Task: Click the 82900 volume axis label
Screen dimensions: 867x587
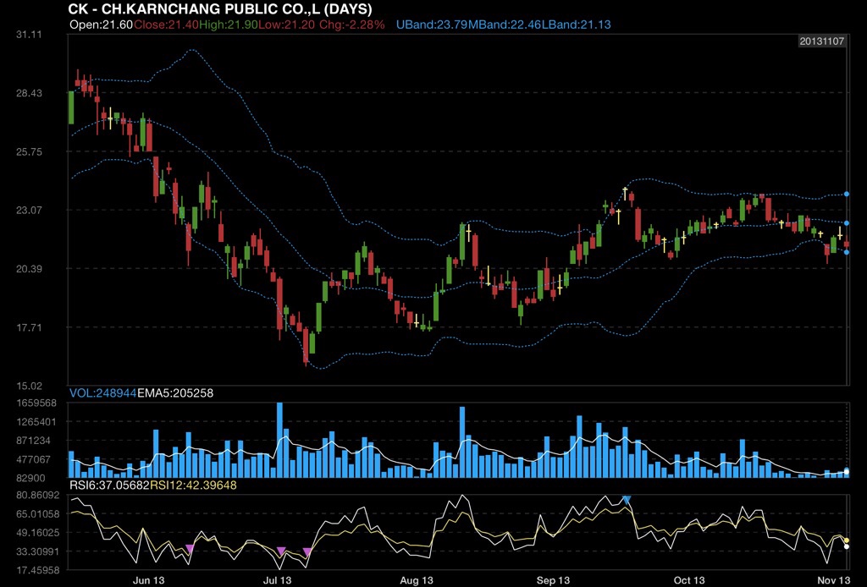Action: [x=30, y=478]
